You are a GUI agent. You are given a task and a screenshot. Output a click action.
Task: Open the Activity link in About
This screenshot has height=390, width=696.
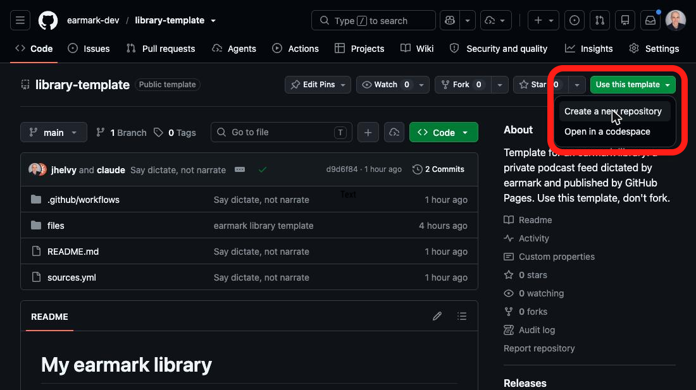click(526, 238)
